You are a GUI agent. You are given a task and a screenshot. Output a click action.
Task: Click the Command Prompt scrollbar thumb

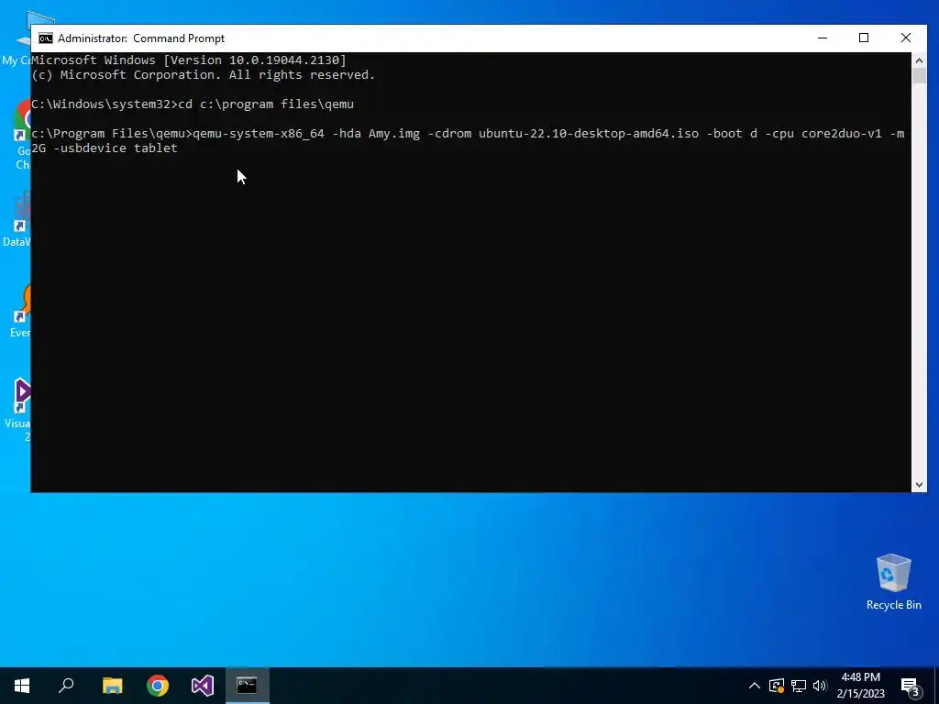(919, 75)
